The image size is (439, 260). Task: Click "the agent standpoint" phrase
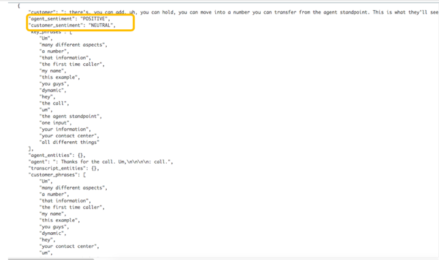click(x=71, y=116)
